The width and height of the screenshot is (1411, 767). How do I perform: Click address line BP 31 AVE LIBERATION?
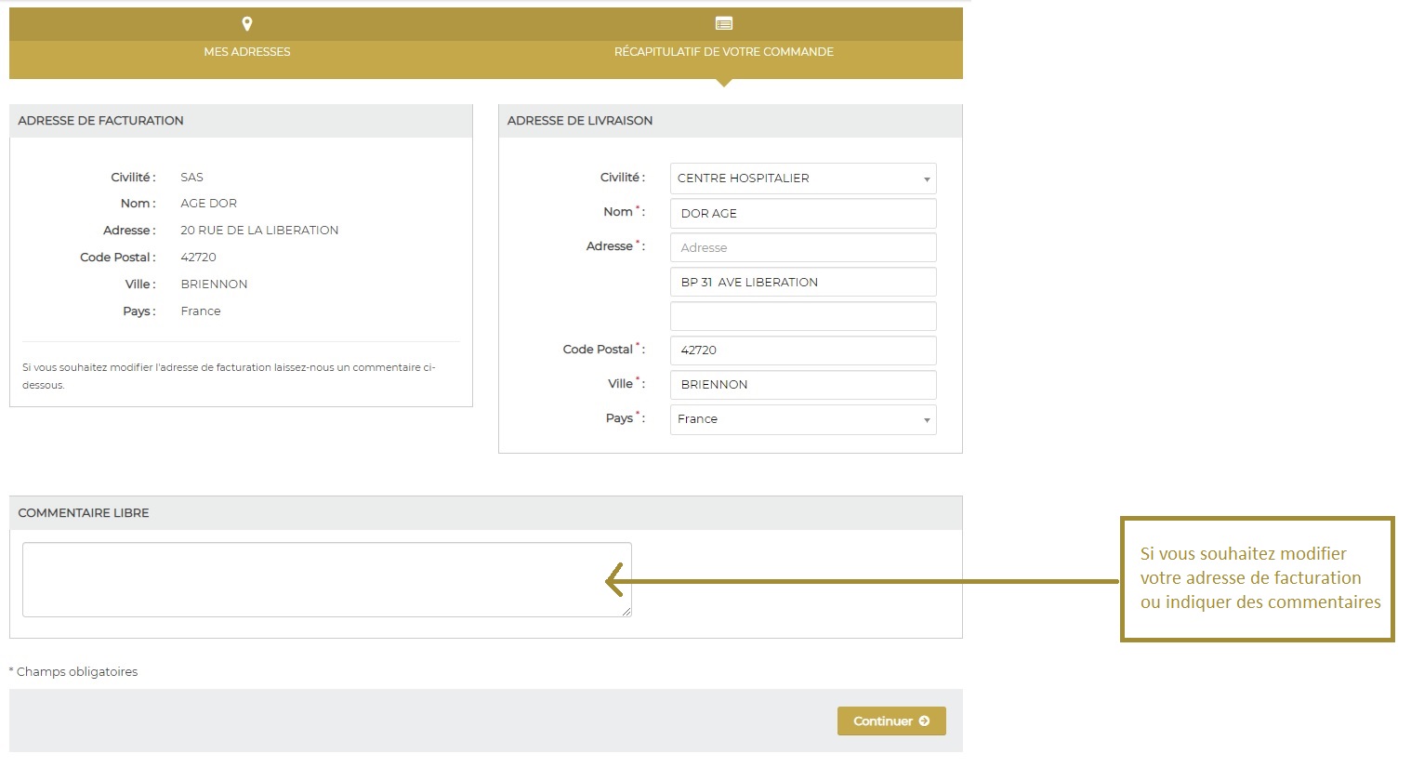point(802,283)
